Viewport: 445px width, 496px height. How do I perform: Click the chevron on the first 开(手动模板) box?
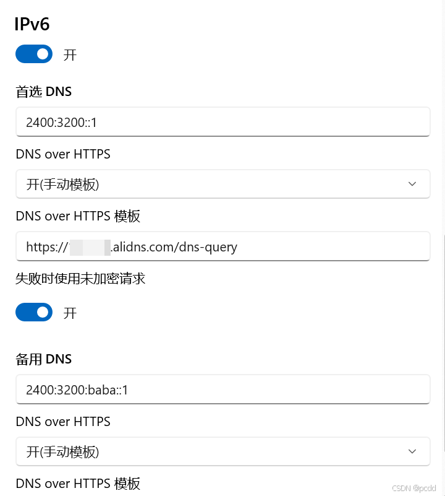pos(412,184)
